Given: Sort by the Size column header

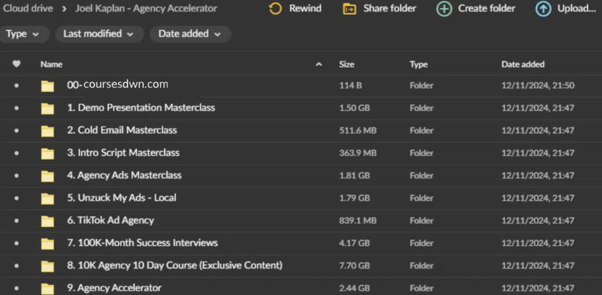Looking at the screenshot, I should [347, 65].
